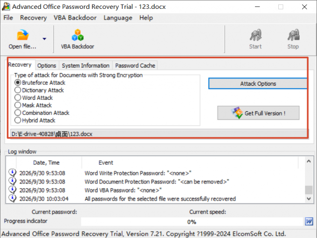This screenshot has height=238, width=317.
Task: Close the Advanced Office Password Recovery window
Action: pyautogui.click(x=304, y=7)
